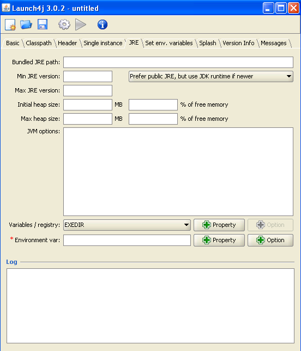Test wrapper with the play arrow icon

click(81, 24)
